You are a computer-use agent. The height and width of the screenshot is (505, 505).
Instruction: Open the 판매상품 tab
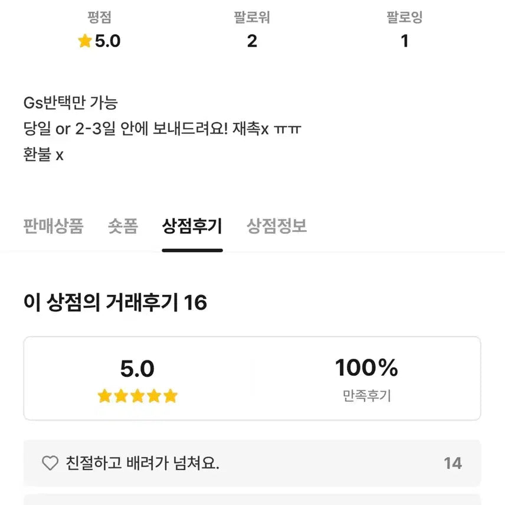tap(53, 226)
